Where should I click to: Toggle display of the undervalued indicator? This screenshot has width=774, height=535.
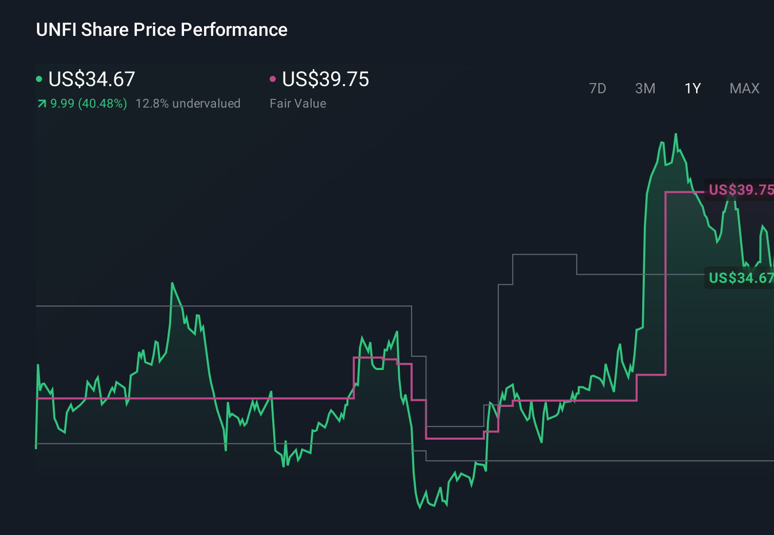(x=188, y=104)
